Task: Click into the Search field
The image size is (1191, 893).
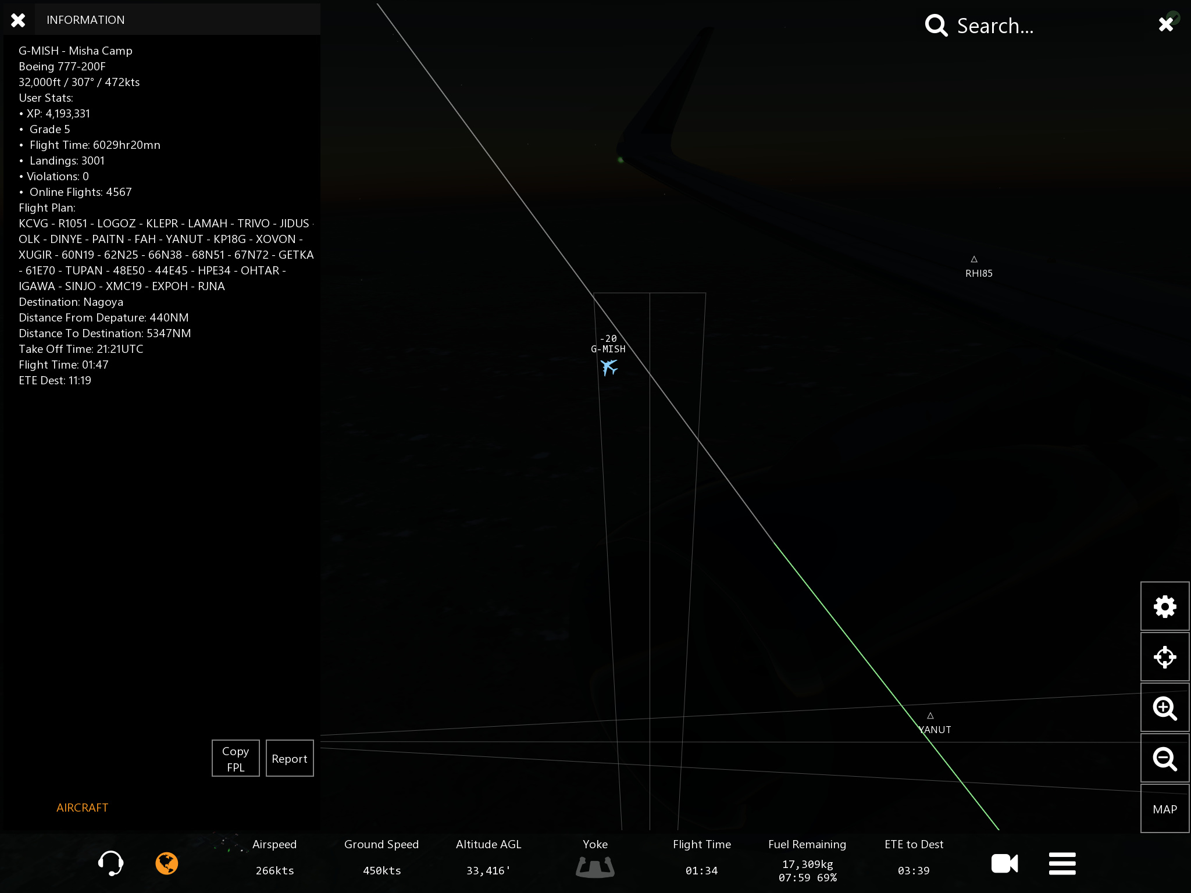Action: 994,26
